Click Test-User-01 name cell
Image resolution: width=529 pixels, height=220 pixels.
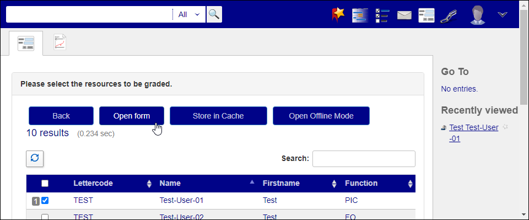click(x=181, y=201)
